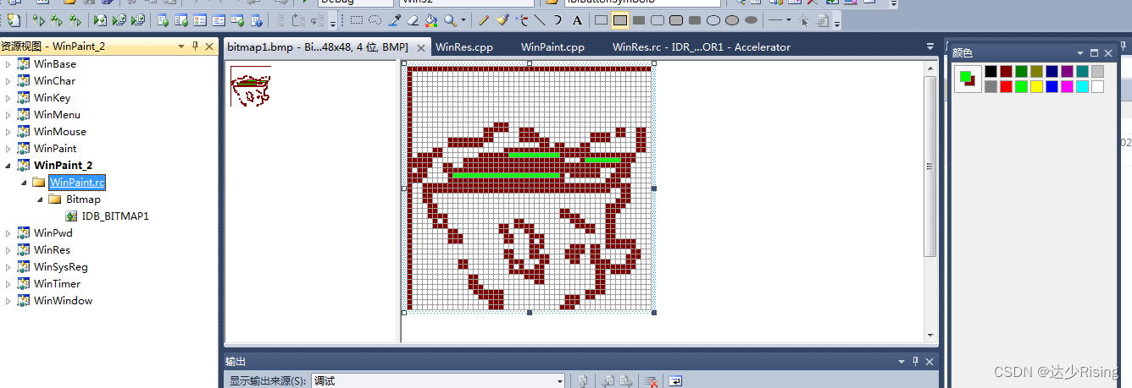Select the Magnify zoom tool
Screen dimensions: 1132x388
[450, 19]
